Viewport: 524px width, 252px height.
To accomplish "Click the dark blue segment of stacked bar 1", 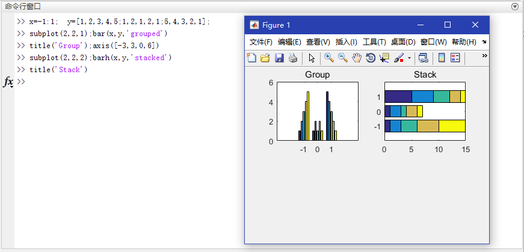I will (x=398, y=97).
